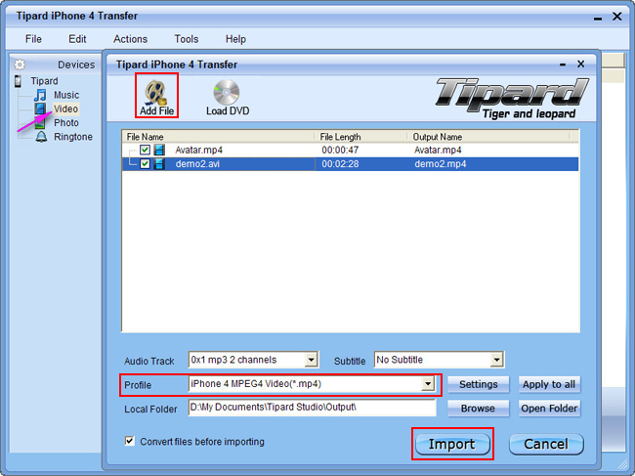The width and height of the screenshot is (635, 476).
Task: Open the Audio Track dropdown
Action: tap(311, 360)
